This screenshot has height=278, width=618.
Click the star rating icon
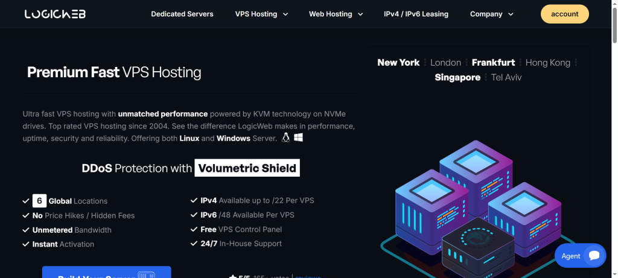click(232, 277)
